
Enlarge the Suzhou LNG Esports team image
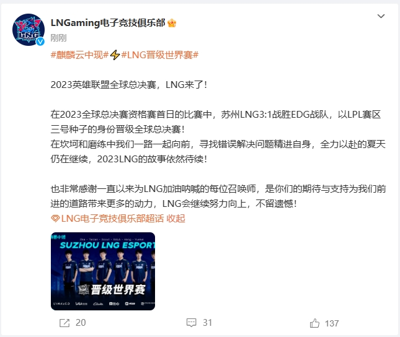point(103,271)
